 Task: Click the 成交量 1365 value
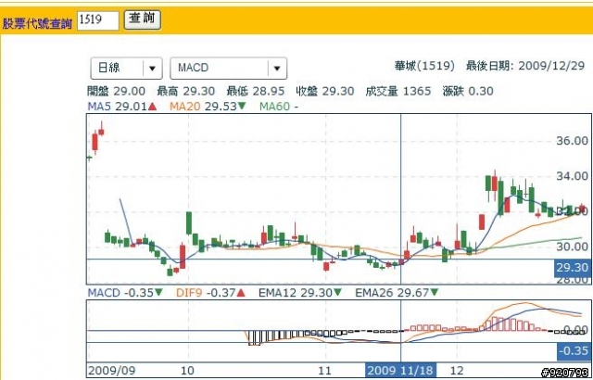(x=397, y=91)
